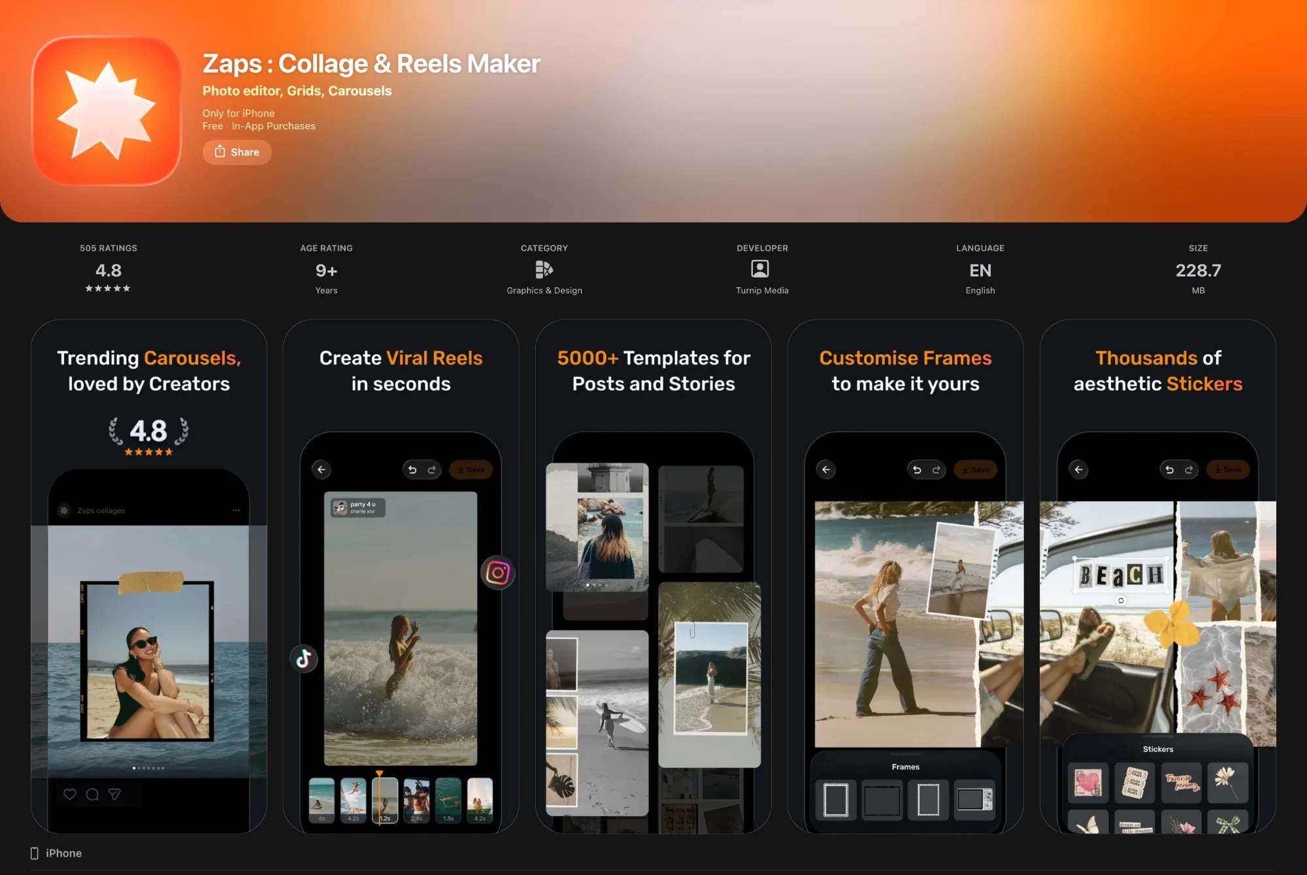Click the heart like icon in Carousels screenshot
1307x875 pixels.
point(70,794)
